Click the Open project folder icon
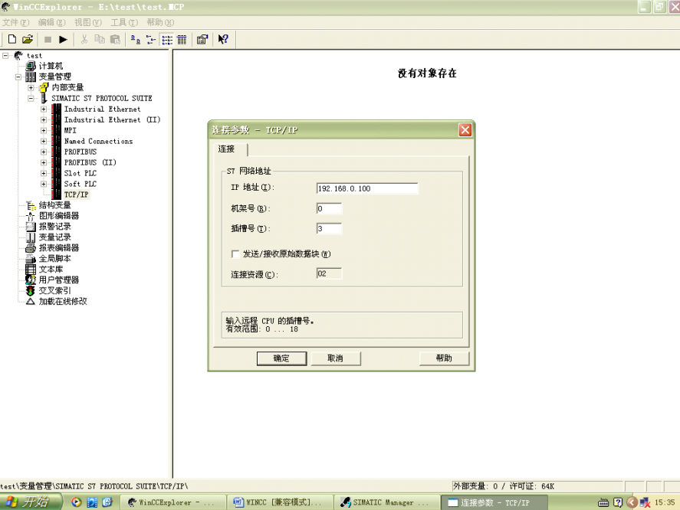This screenshot has height=510, width=680. point(28,39)
